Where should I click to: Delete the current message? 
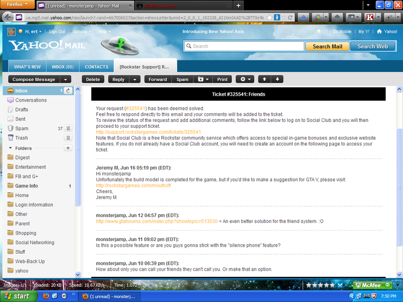[93, 80]
